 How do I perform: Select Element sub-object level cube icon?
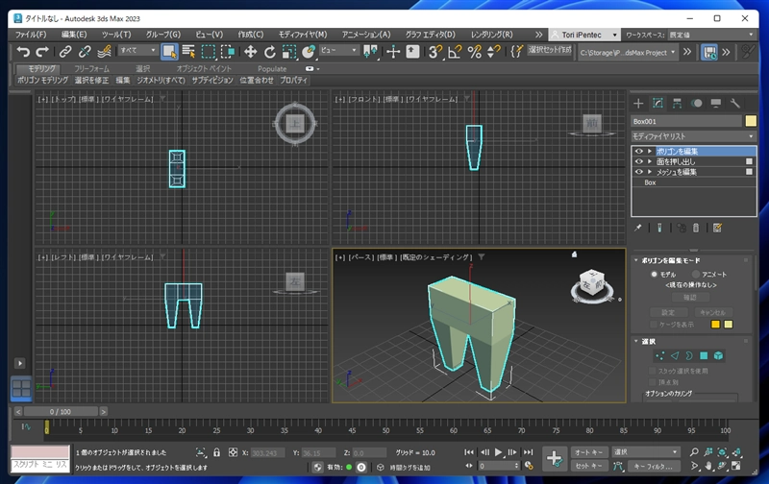(x=718, y=355)
